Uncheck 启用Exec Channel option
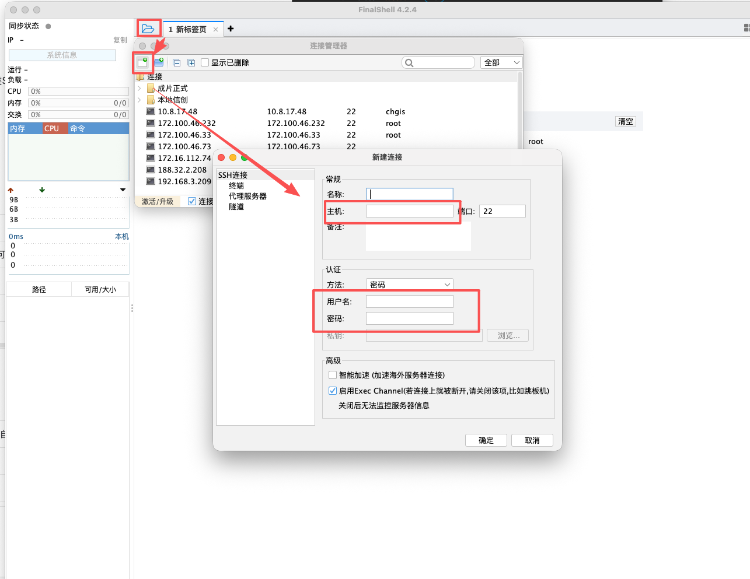Image resolution: width=750 pixels, height=579 pixels. 333,391
